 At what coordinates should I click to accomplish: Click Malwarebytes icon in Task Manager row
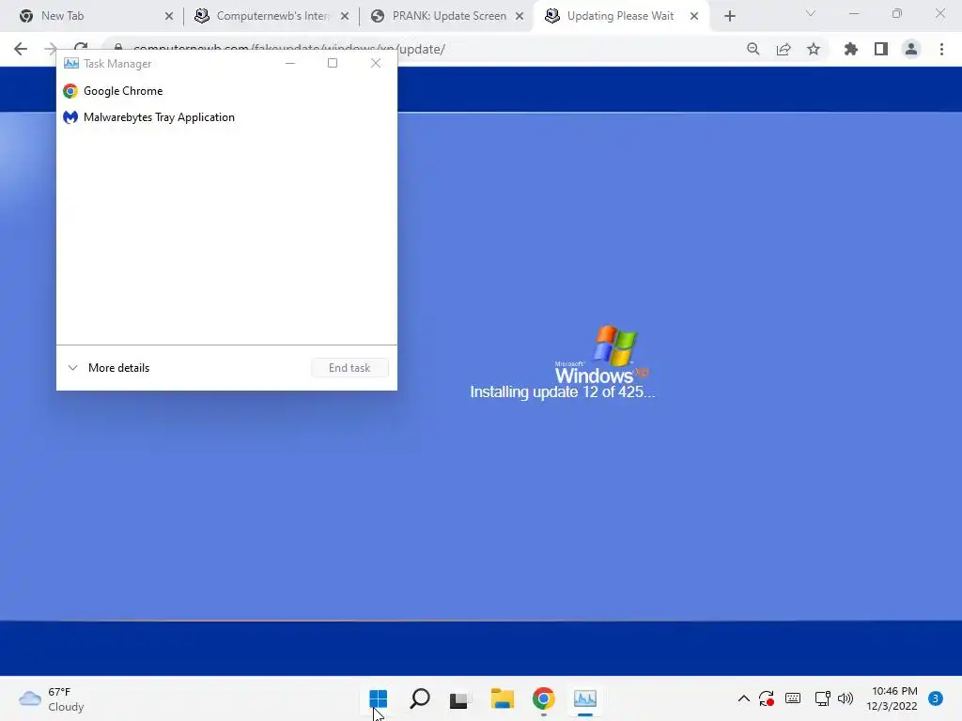(x=70, y=117)
